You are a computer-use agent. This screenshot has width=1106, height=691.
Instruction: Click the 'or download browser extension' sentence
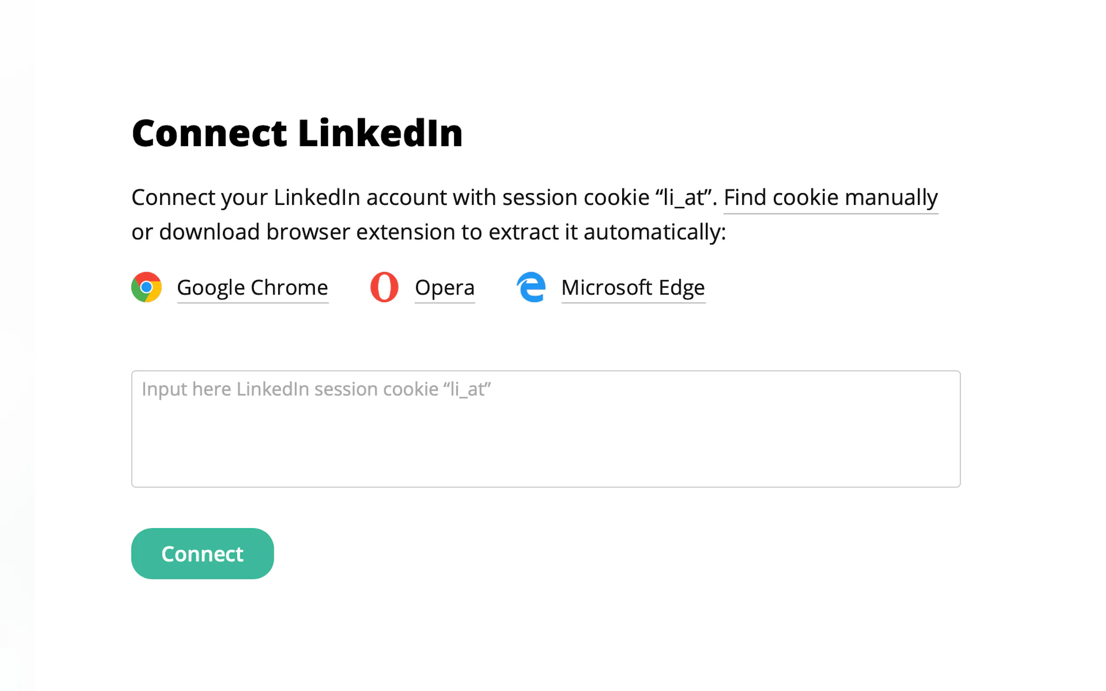[428, 232]
